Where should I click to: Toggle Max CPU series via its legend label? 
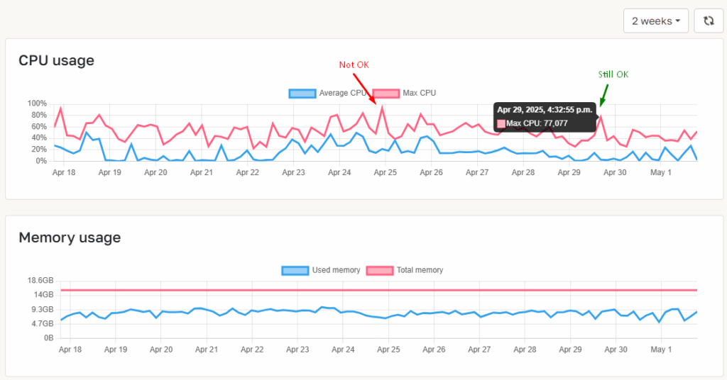click(x=419, y=93)
